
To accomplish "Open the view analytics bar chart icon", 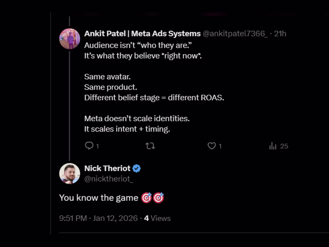I will coord(273,146).
